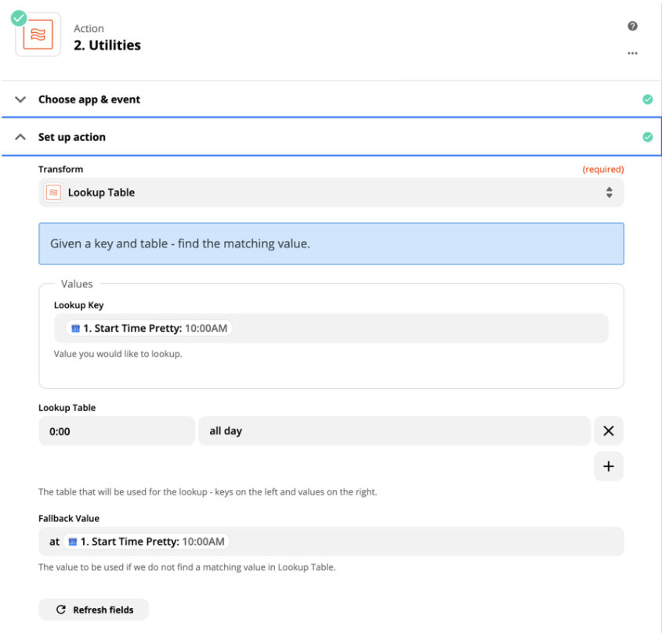This screenshot has height=637, width=662.
Task: Click the Utilities app icon
Action: tap(38, 35)
